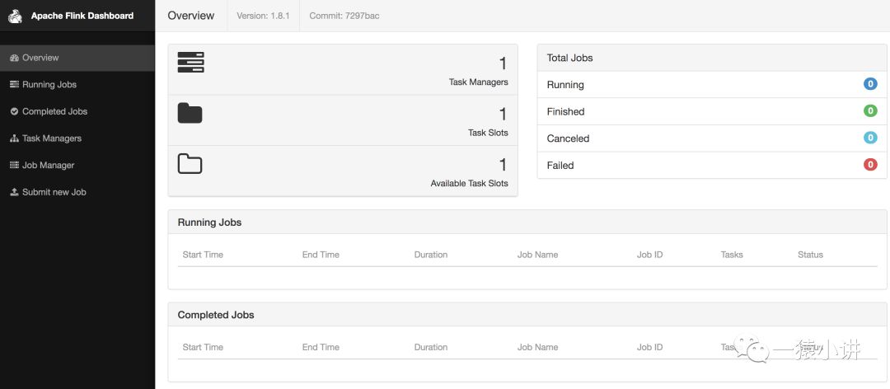This screenshot has width=890, height=389.
Task: Open the Overview sidebar item
Action: pos(77,58)
